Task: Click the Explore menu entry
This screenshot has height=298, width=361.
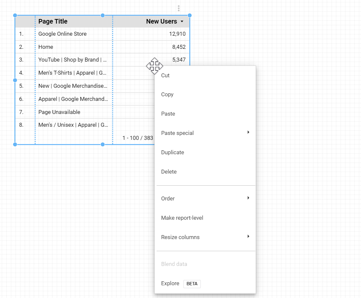Action: pyautogui.click(x=205, y=284)
